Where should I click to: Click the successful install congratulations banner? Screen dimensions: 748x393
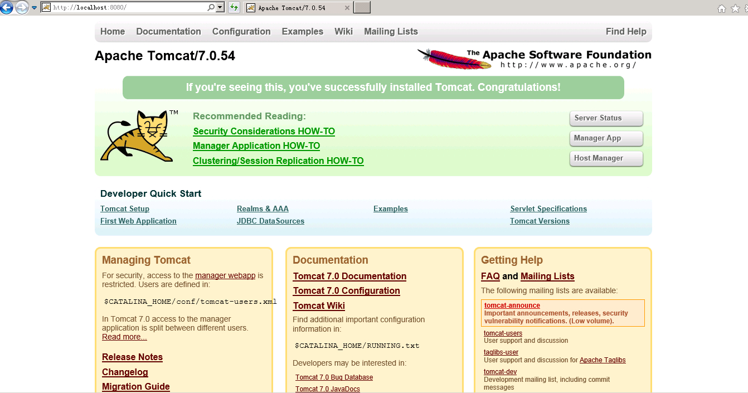pyautogui.click(x=373, y=88)
